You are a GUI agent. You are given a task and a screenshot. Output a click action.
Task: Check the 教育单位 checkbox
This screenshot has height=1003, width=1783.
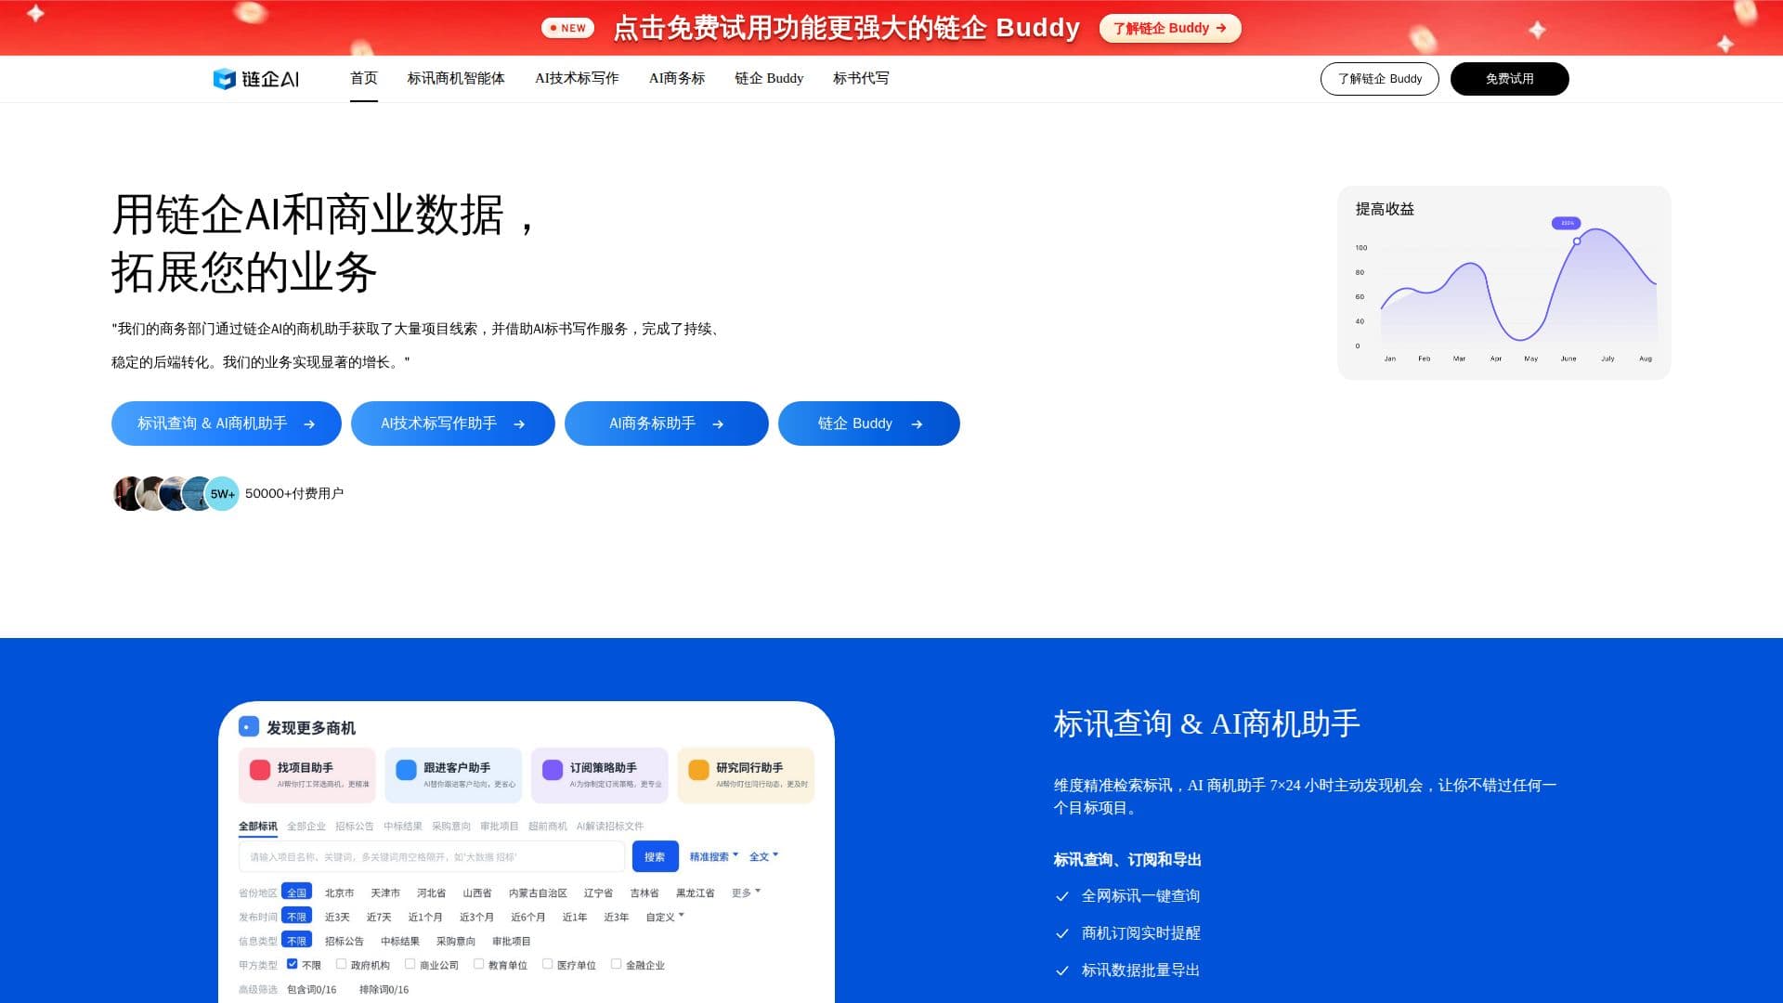click(x=478, y=964)
